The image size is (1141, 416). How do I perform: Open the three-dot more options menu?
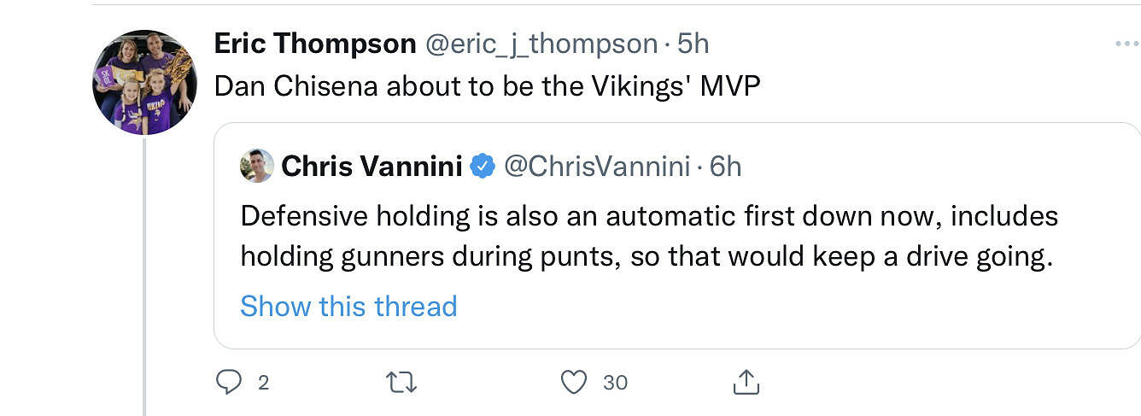coord(1126,44)
